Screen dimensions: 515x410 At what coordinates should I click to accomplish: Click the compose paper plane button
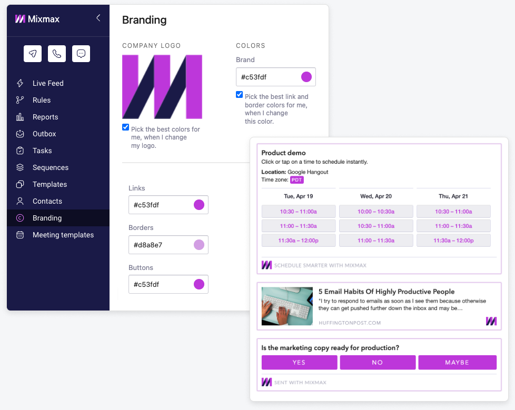tap(33, 54)
